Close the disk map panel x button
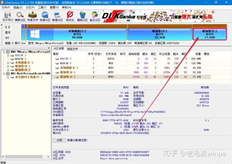The width and height of the screenshot is (232, 164). 2,25
